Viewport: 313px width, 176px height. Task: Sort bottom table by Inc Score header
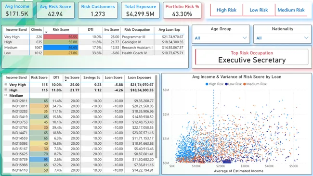coord(72,77)
